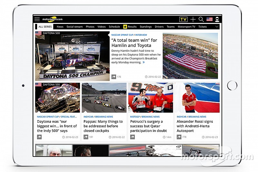Open user profile helmet icon
This screenshot has width=258, height=172.
(217, 19)
